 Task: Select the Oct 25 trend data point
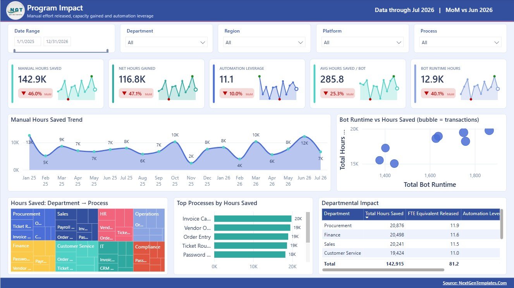coord(175,142)
